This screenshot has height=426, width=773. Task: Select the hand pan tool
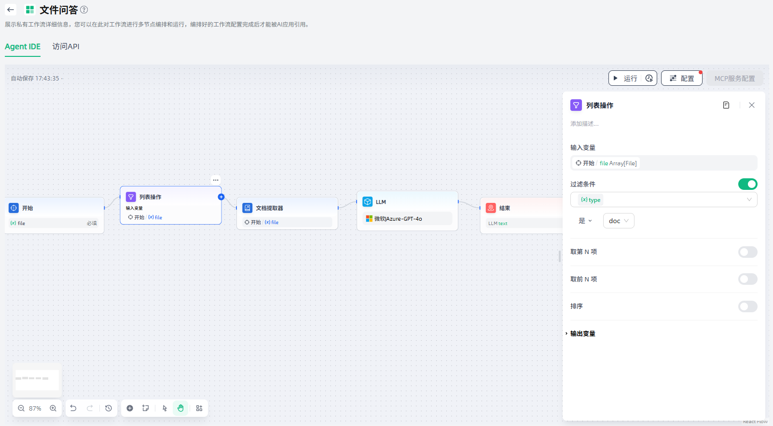click(180, 408)
